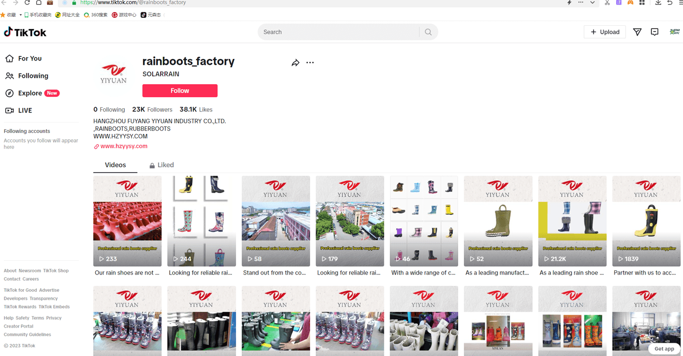This screenshot has height=356, width=683.
Task: Open the Community Guidelines link
Action: click(27, 334)
